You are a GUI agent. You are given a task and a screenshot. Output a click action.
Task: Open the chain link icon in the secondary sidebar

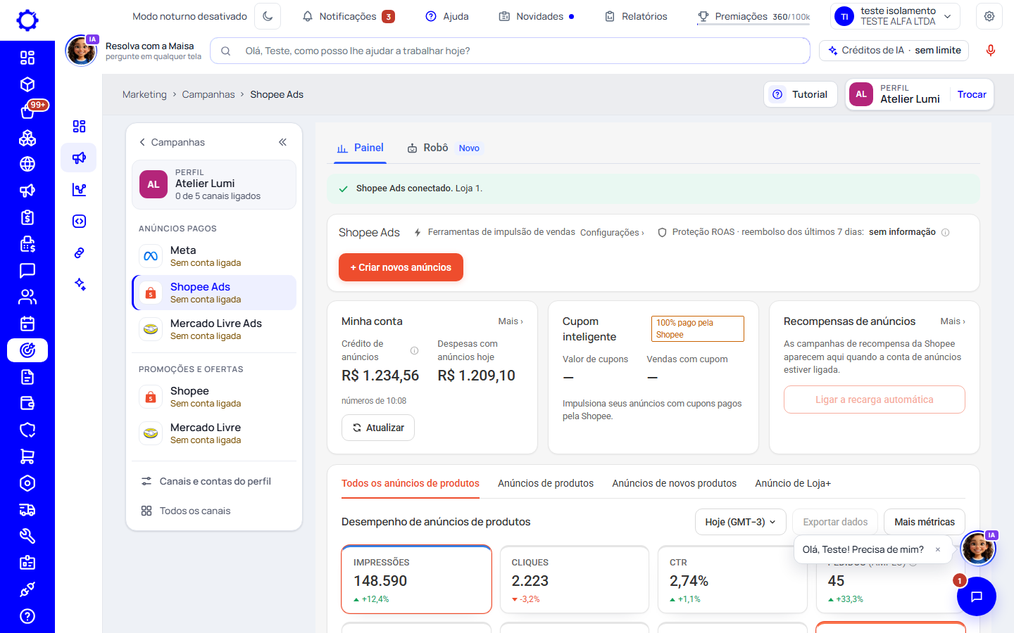coord(79,252)
